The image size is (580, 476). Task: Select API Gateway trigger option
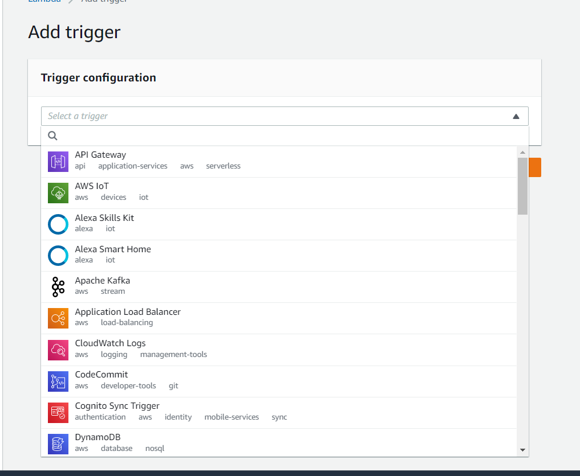pos(279,162)
